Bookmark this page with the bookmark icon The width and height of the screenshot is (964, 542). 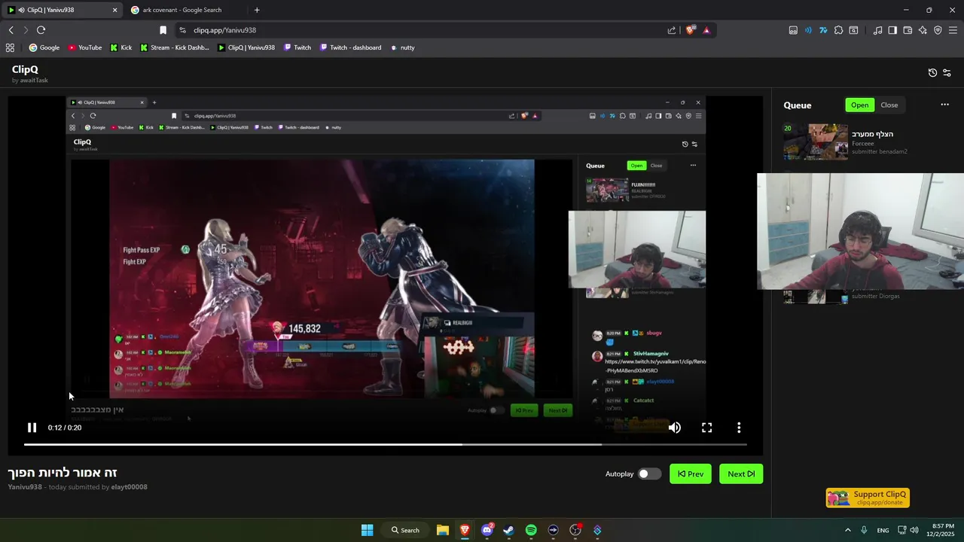pos(163,30)
